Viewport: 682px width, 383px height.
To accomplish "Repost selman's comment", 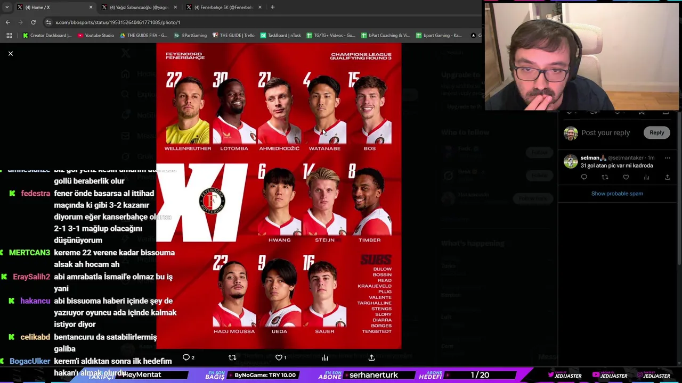I will (605, 177).
